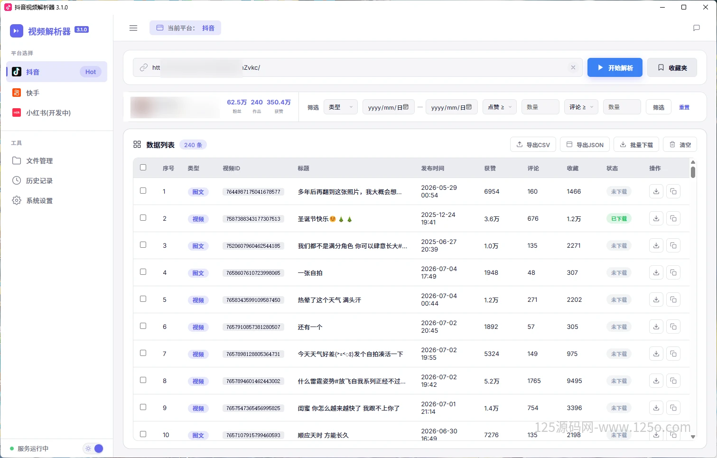Click the date-from calendar icon

point(406,107)
